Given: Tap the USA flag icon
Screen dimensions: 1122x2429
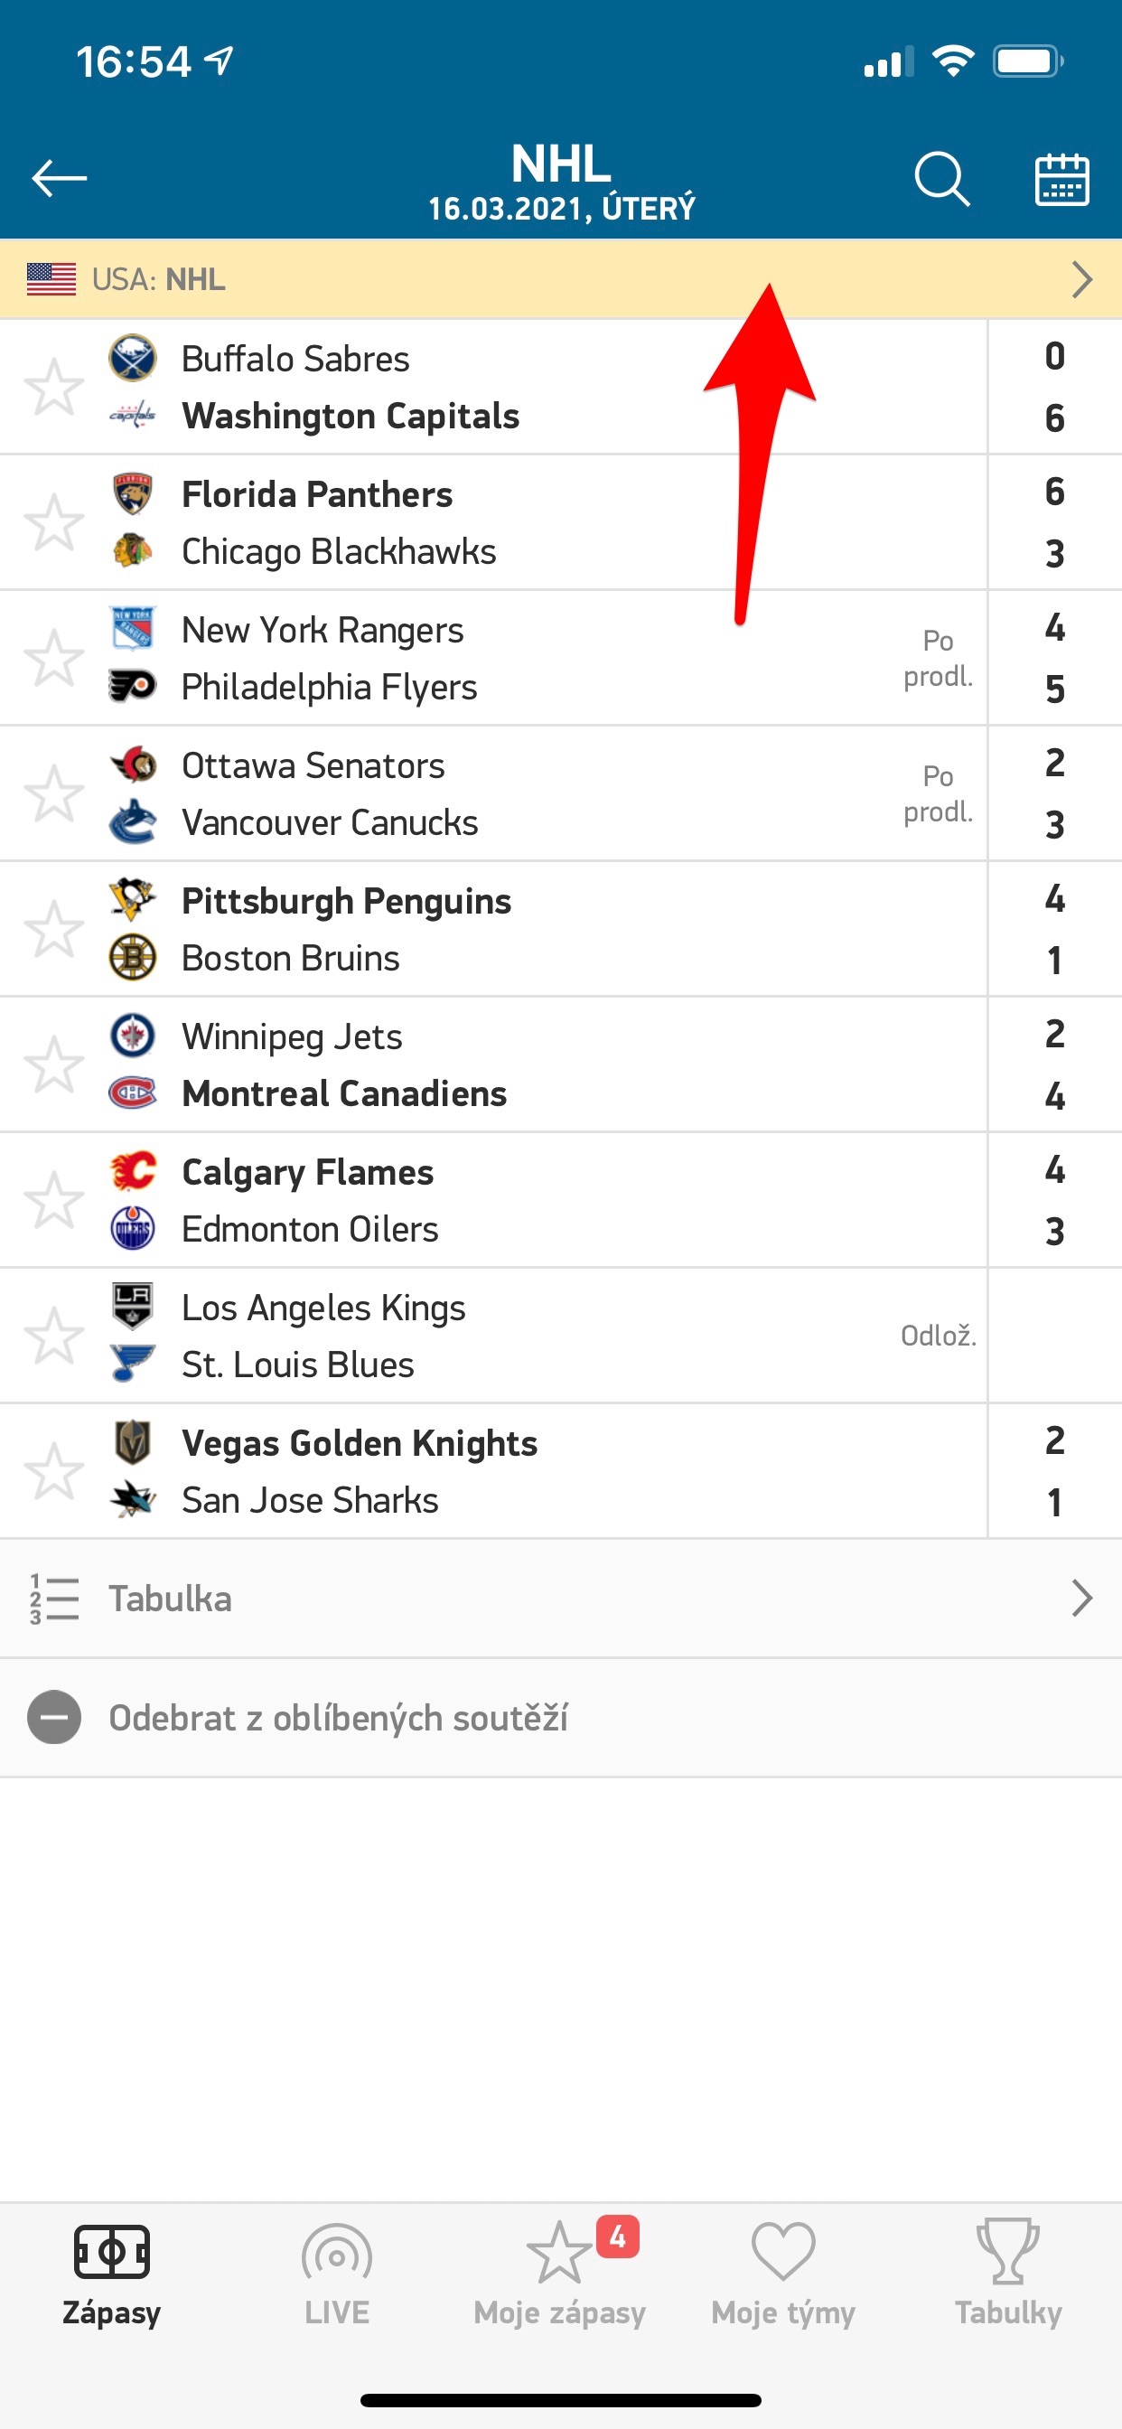Looking at the screenshot, I should (x=51, y=279).
